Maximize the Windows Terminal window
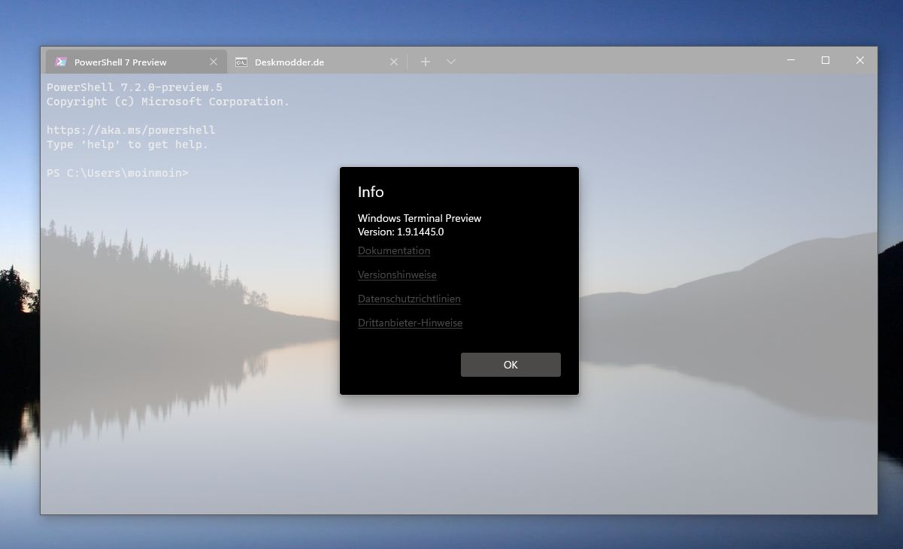This screenshot has width=903, height=549. coord(826,60)
